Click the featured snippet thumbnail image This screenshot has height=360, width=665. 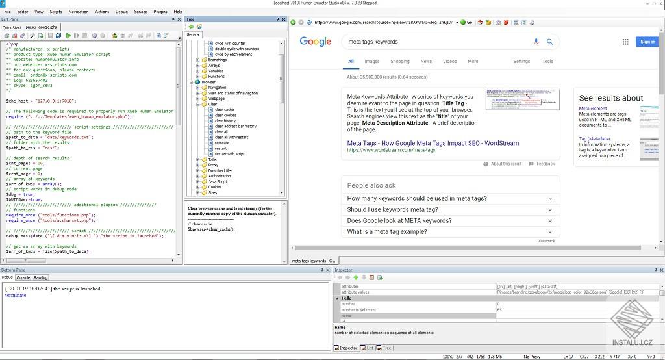(x=523, y=99)
